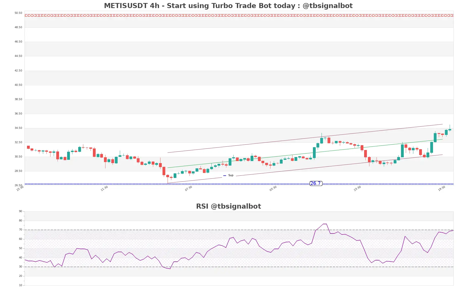Click the RSI @tbsignalbot heading
Image resolution: width=457 pixels, height=304 pixels.
[x=228, y=206]
